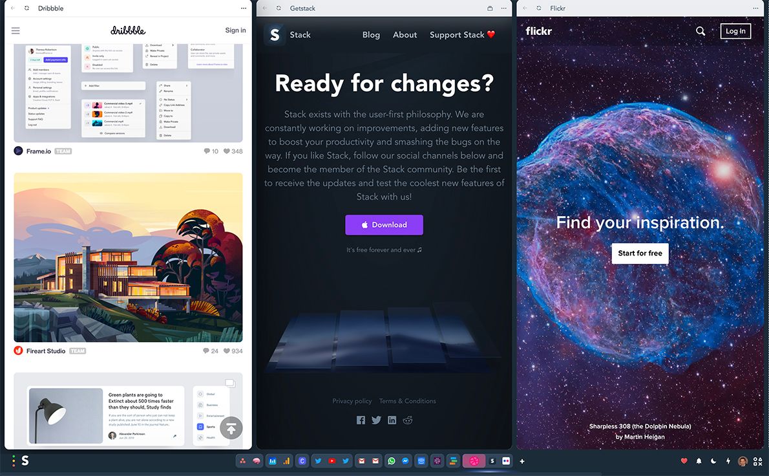This screenshot has height=476, width=769.
Task: Select Blog in Stack's navigation
Action: pyautogui.click(x=371, y=35)
